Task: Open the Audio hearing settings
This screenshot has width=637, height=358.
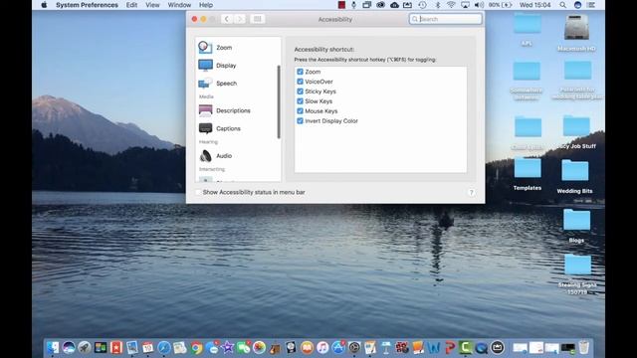Action: (x=238, y=155)
